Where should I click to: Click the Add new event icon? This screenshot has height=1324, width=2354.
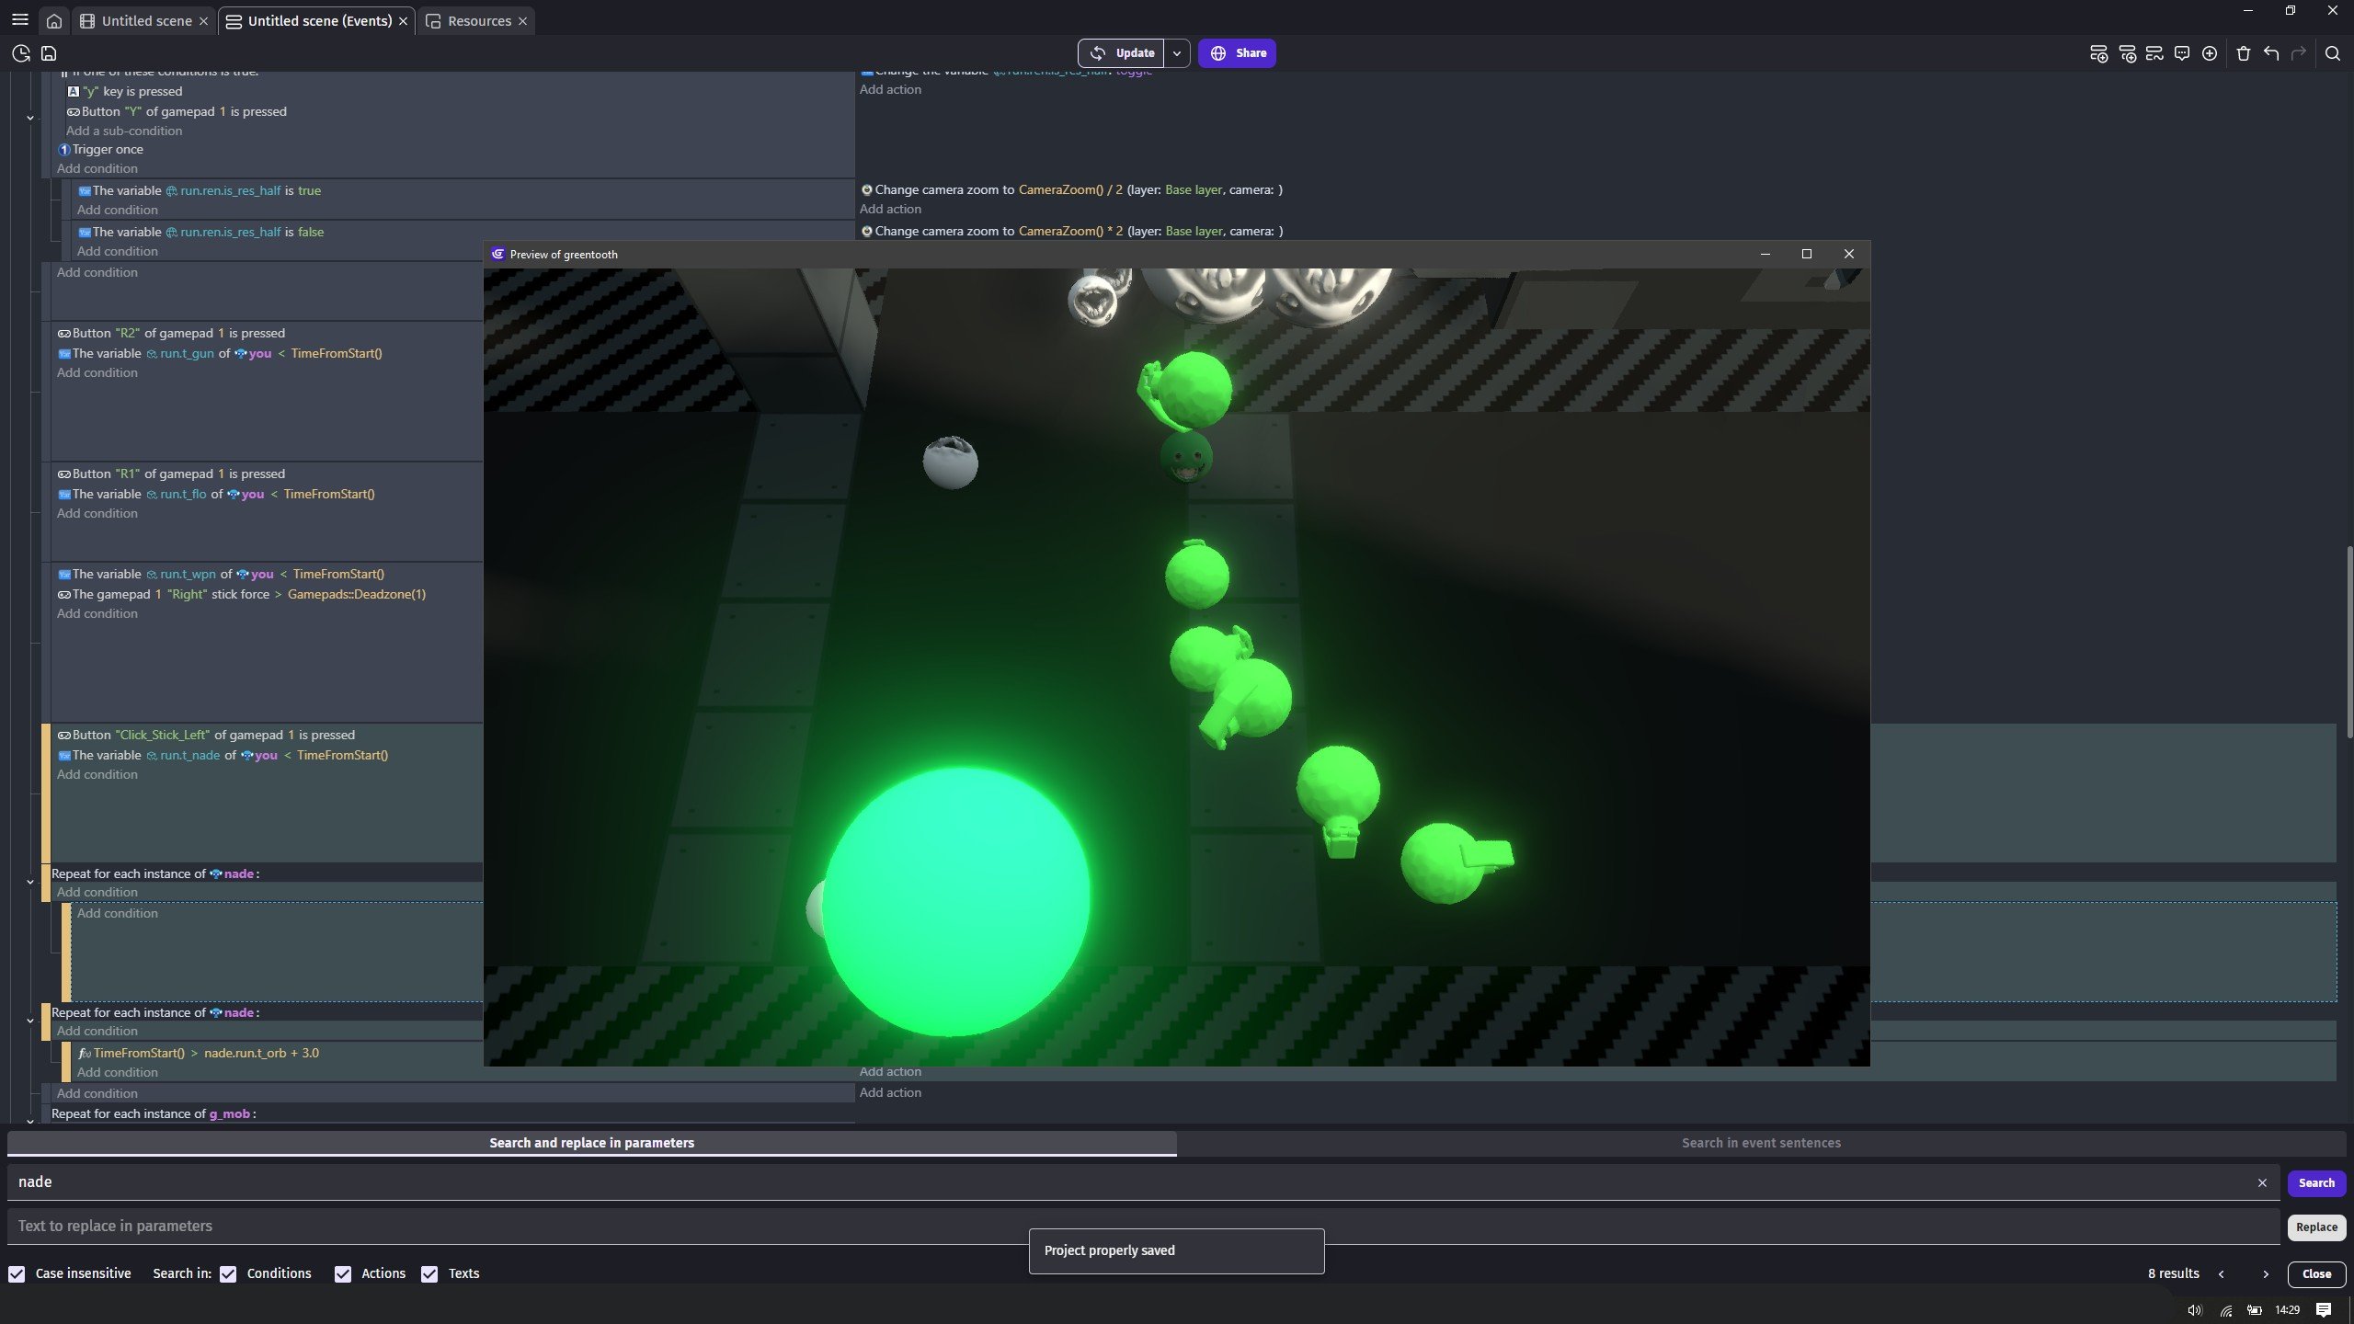point(2098,53)
